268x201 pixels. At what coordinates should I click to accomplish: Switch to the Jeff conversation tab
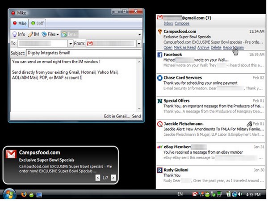point(37,22)
